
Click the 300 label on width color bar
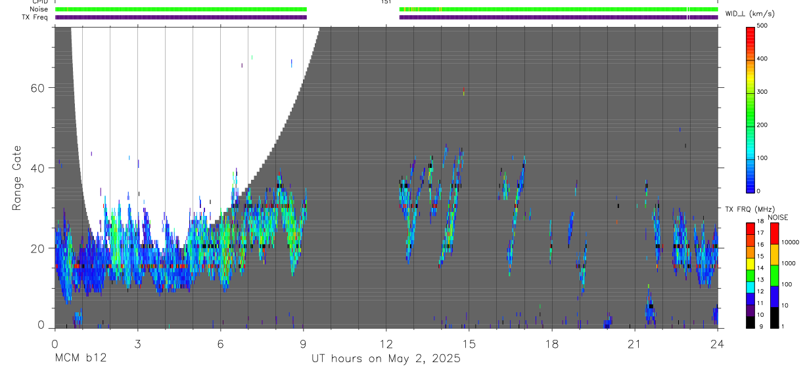tap(762, 92)
